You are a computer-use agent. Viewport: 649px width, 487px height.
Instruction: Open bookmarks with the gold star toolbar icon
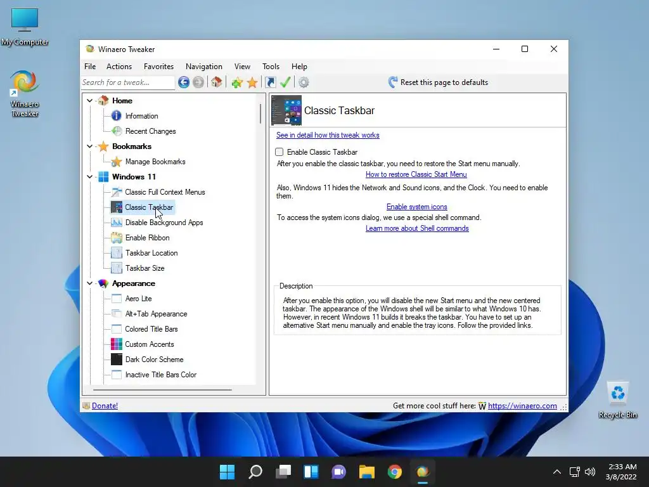coord(252,82)
